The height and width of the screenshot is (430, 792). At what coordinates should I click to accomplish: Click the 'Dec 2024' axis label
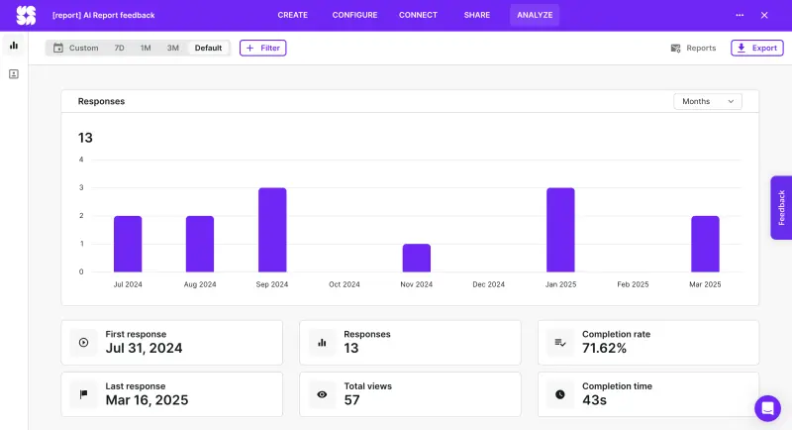pos(488,284)
